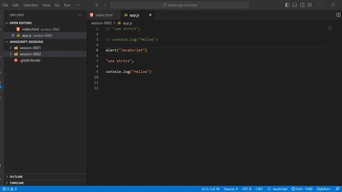Image resolution: width=342 pixels, height=192 pixels.
Task: Open the File menu
Action: [5, 5]
